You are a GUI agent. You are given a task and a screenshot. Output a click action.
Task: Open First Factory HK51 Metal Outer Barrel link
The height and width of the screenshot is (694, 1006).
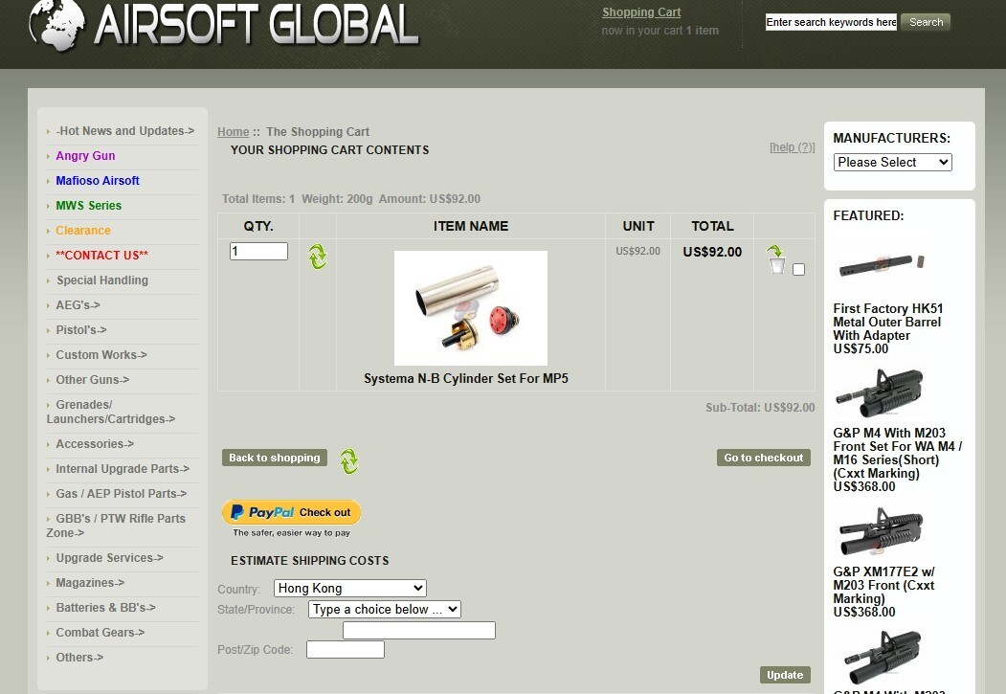[888, 322]
